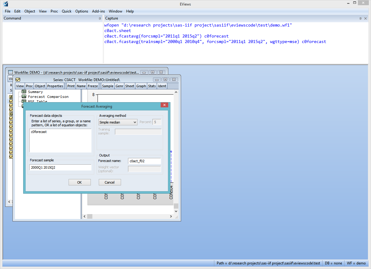The image size is (371, 269).
Task: Click the Workfile DEMO window table icon
Action: click(11, 72)
